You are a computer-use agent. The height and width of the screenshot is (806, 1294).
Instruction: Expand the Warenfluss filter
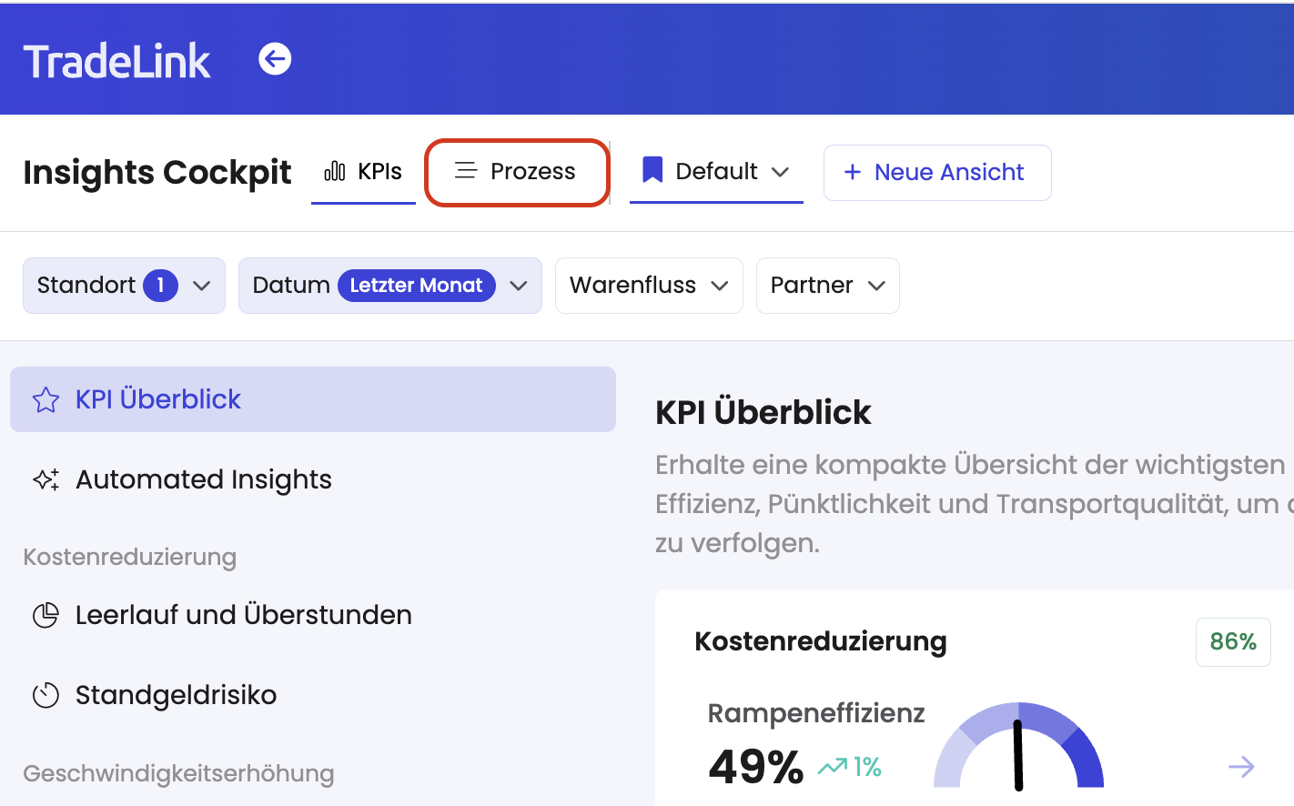pyautogui.click(x=649, y=286)
